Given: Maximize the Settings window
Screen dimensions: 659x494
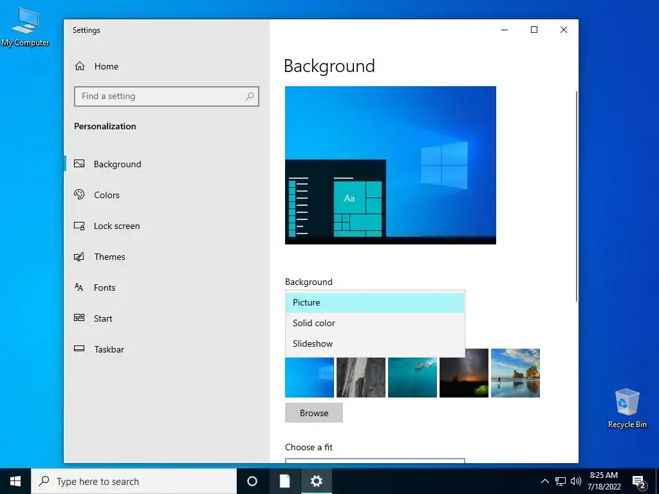Looking at the screenshot, I should click(x=534, y=30).
